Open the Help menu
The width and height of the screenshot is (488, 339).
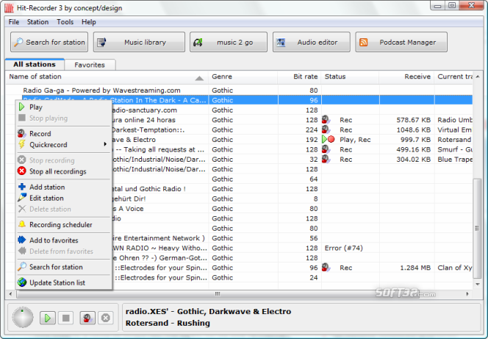click(89, 22)
